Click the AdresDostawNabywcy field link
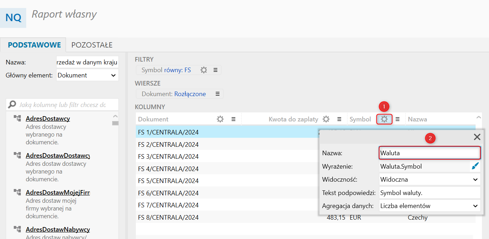This screenshot has width=489, height=239. coord(58,229)
